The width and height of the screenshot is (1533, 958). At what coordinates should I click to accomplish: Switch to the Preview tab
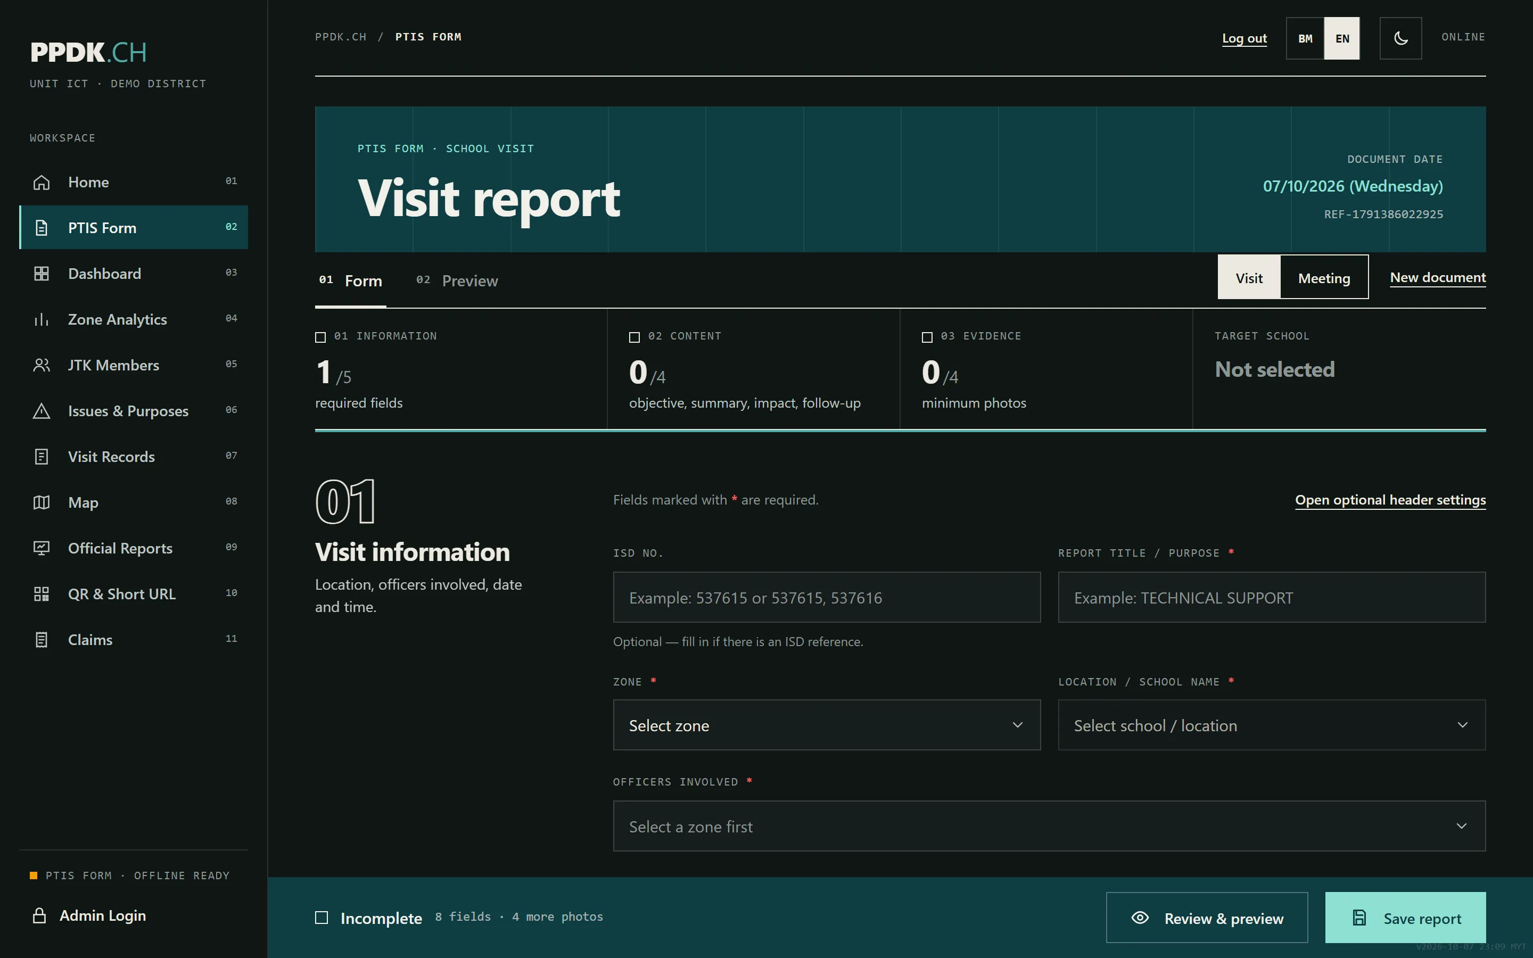click(x=457, y=280)
